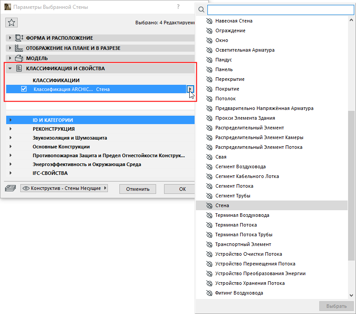Click the classification list scrollbar thumb
356x314 pixels.
pyautogui.click(x=351, y=185)
